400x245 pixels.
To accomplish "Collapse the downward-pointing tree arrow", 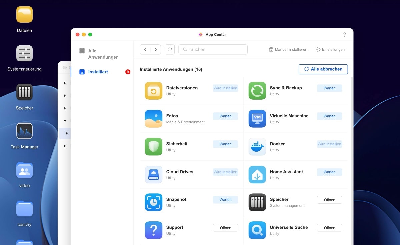I will pos(65,121).
